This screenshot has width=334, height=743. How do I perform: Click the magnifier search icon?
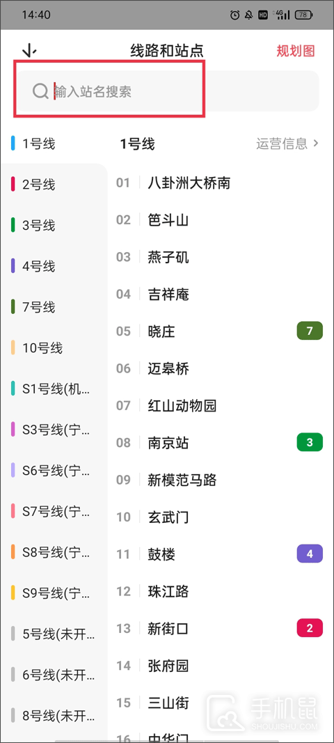click(40, 91)
